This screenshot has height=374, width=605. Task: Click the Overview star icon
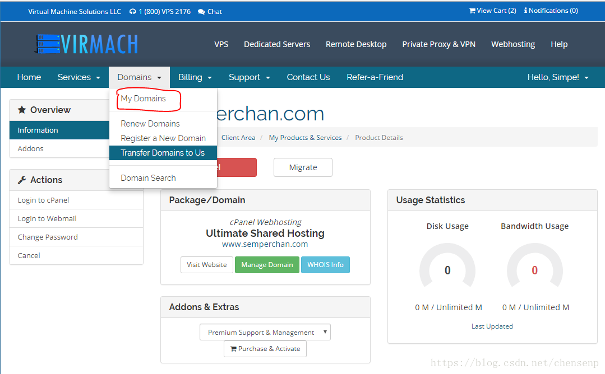click(22, 110)
